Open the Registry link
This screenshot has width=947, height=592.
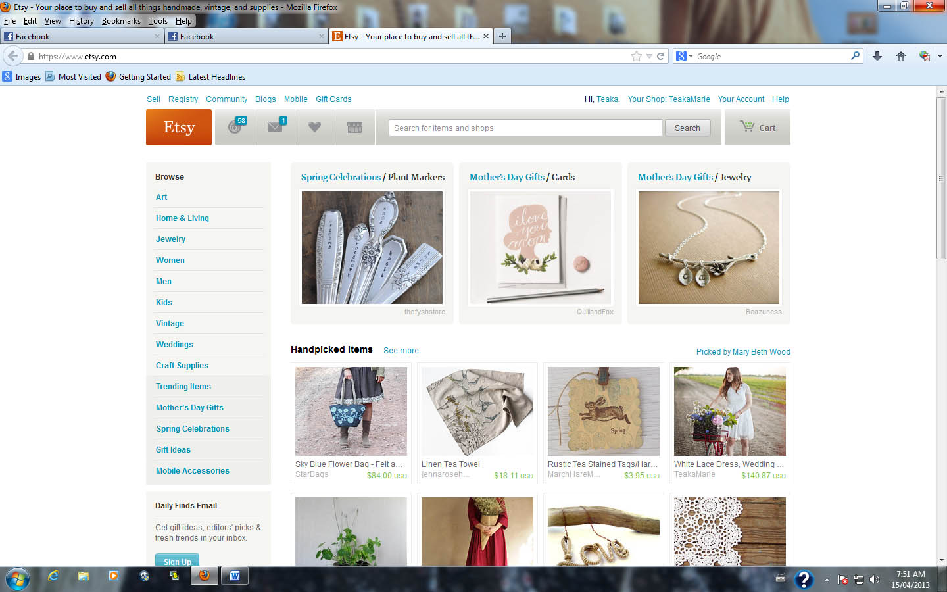(183, 99)
